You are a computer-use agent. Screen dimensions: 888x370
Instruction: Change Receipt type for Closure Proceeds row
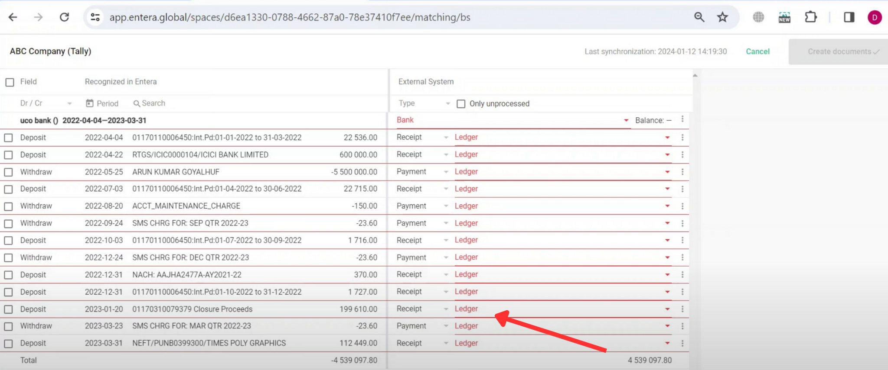pyautogui.click(x=445, y=309)
